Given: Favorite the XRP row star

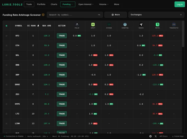Looking at the screenshot, I should click(6, 75).
